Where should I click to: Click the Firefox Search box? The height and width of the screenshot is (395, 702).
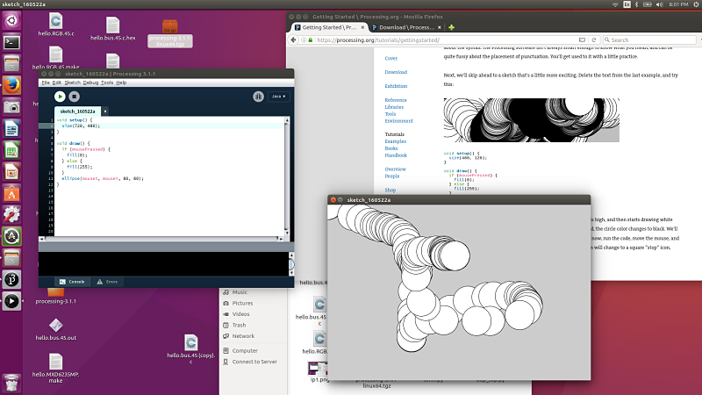coord(649,39)
